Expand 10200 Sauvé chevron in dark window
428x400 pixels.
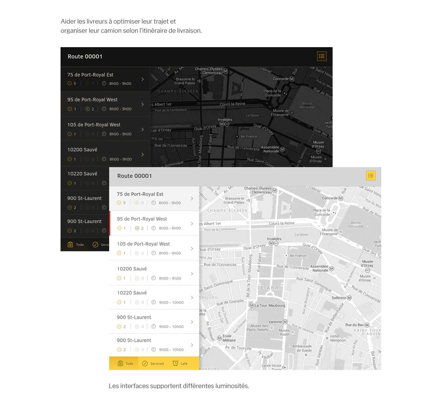tap(142, 155)
